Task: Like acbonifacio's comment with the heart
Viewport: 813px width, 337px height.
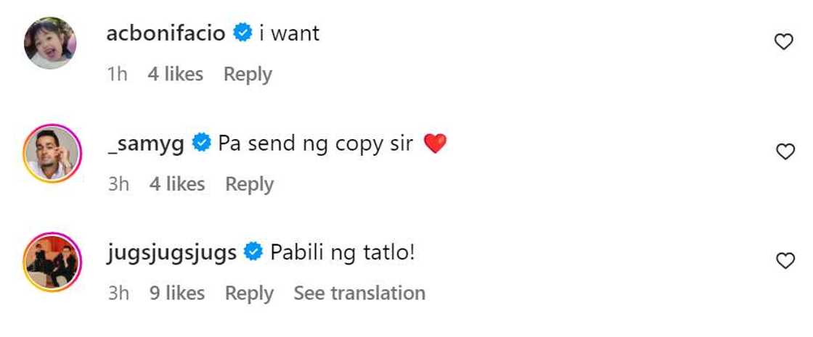Action: point(784,43)
